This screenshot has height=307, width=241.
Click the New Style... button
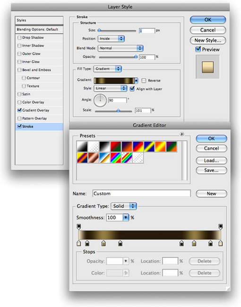pos(208,40)
